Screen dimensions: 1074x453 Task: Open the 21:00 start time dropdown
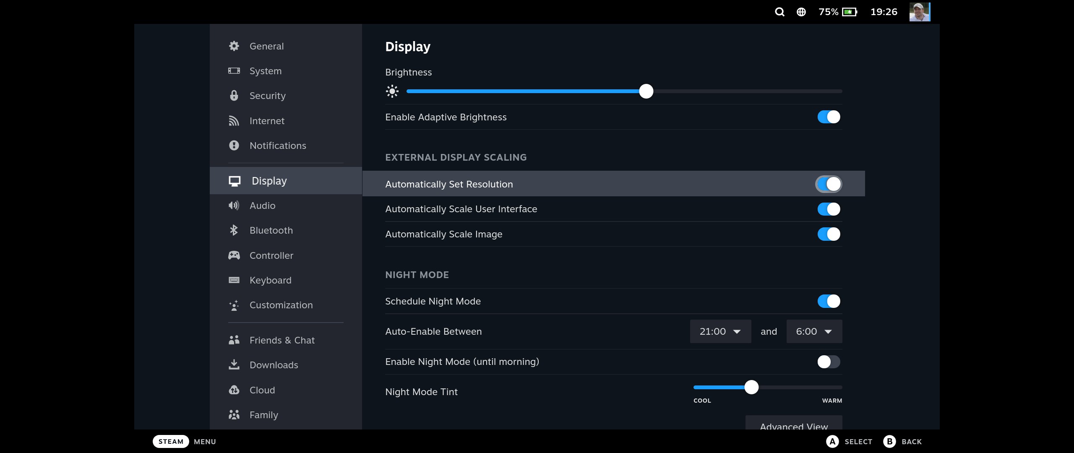(x=720, y=331)
